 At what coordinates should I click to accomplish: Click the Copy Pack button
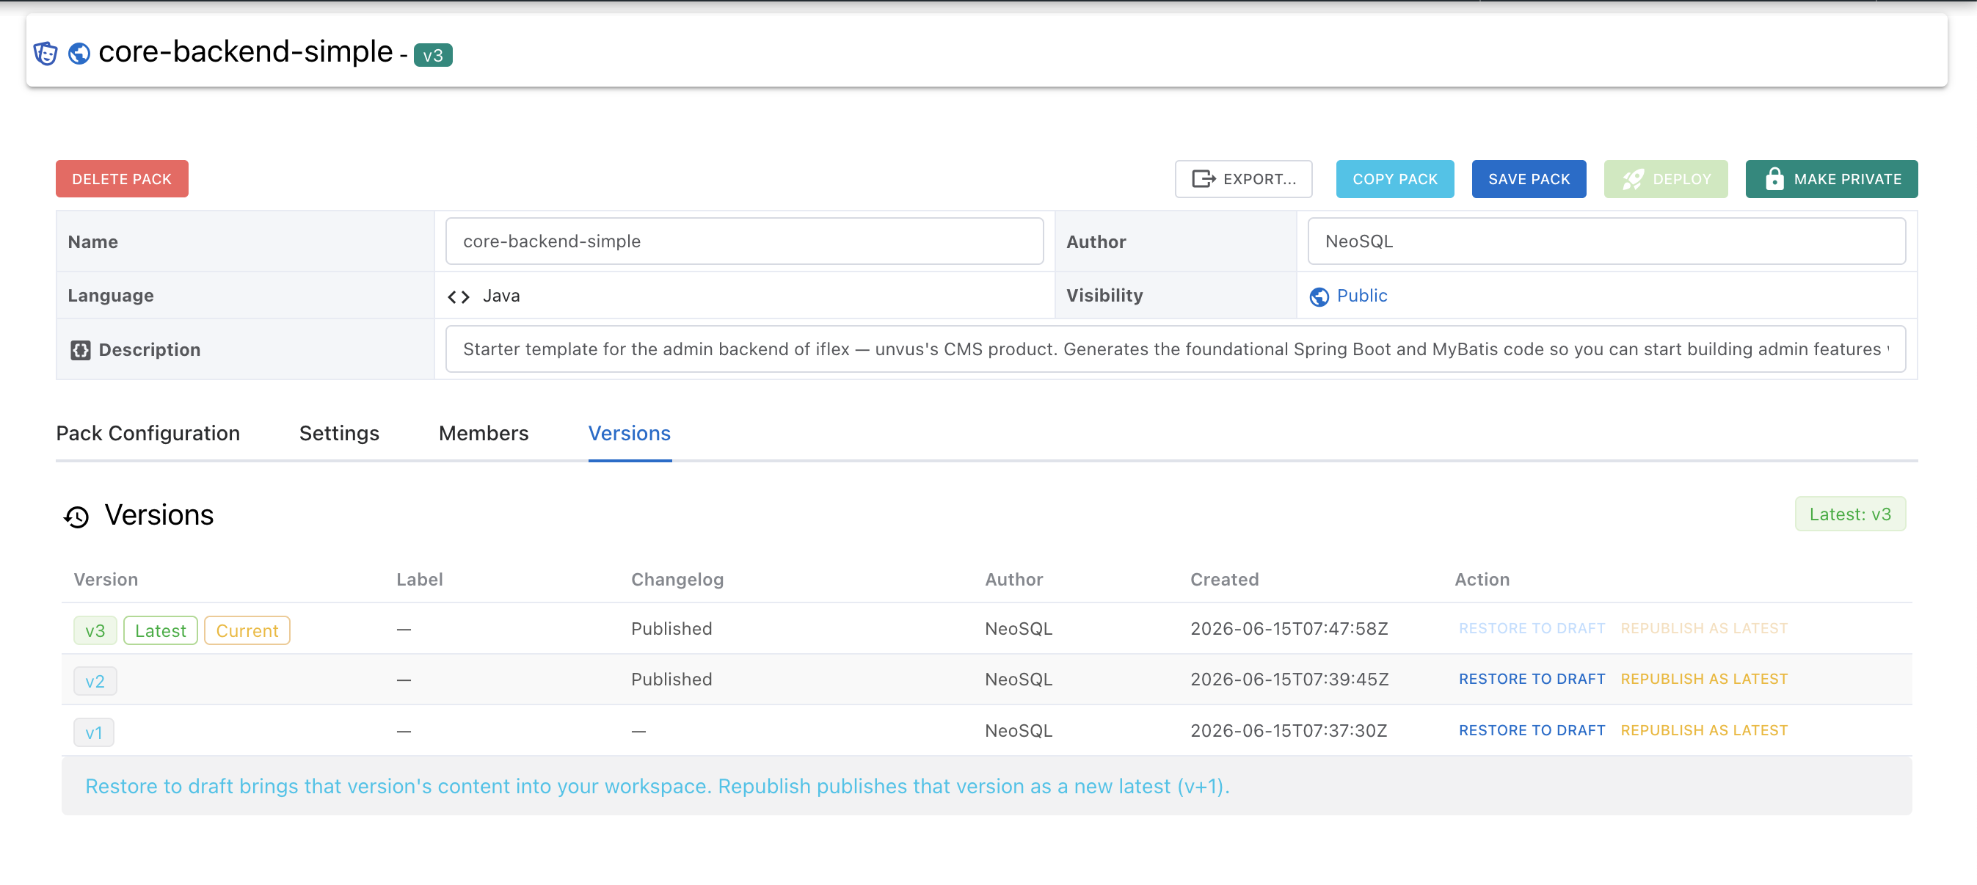point(1394,179)
